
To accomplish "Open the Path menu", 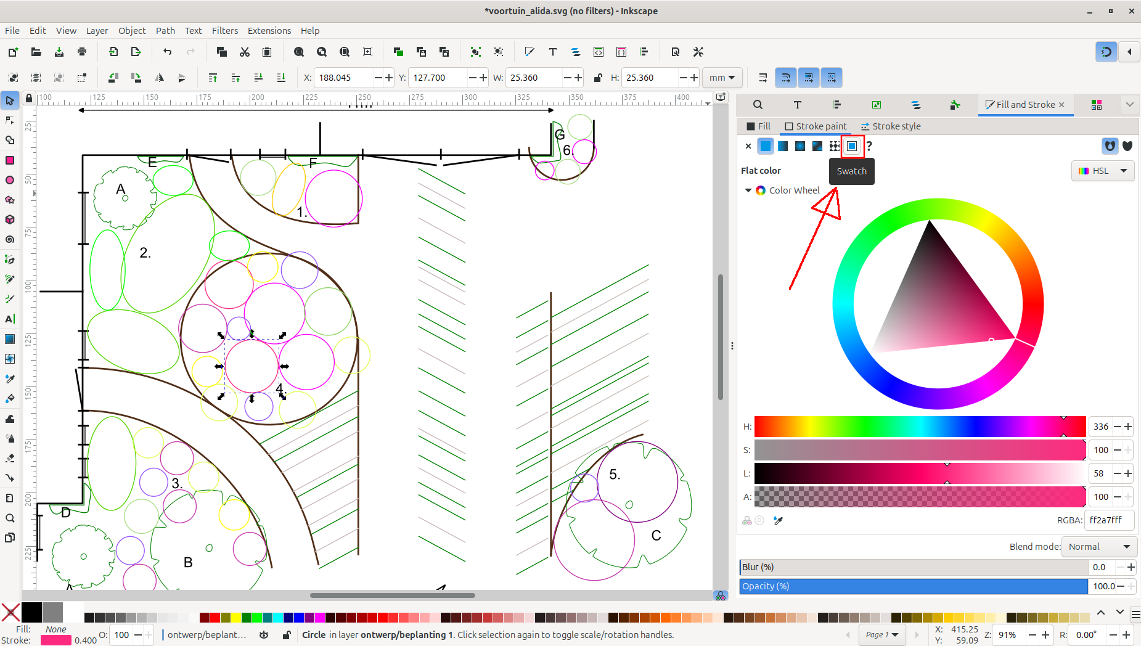I will [x=165, y=30].
